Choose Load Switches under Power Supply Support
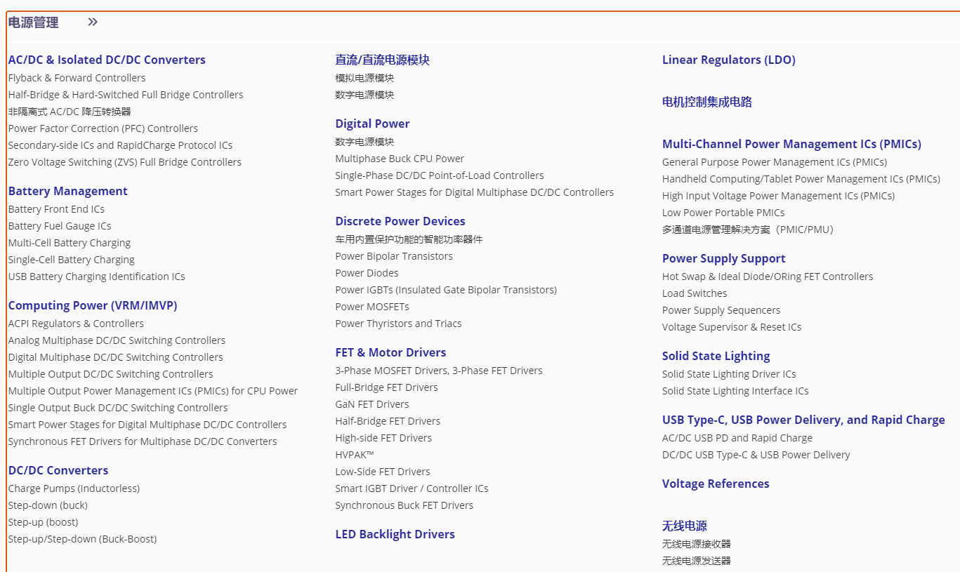 [x=695, y=293]
